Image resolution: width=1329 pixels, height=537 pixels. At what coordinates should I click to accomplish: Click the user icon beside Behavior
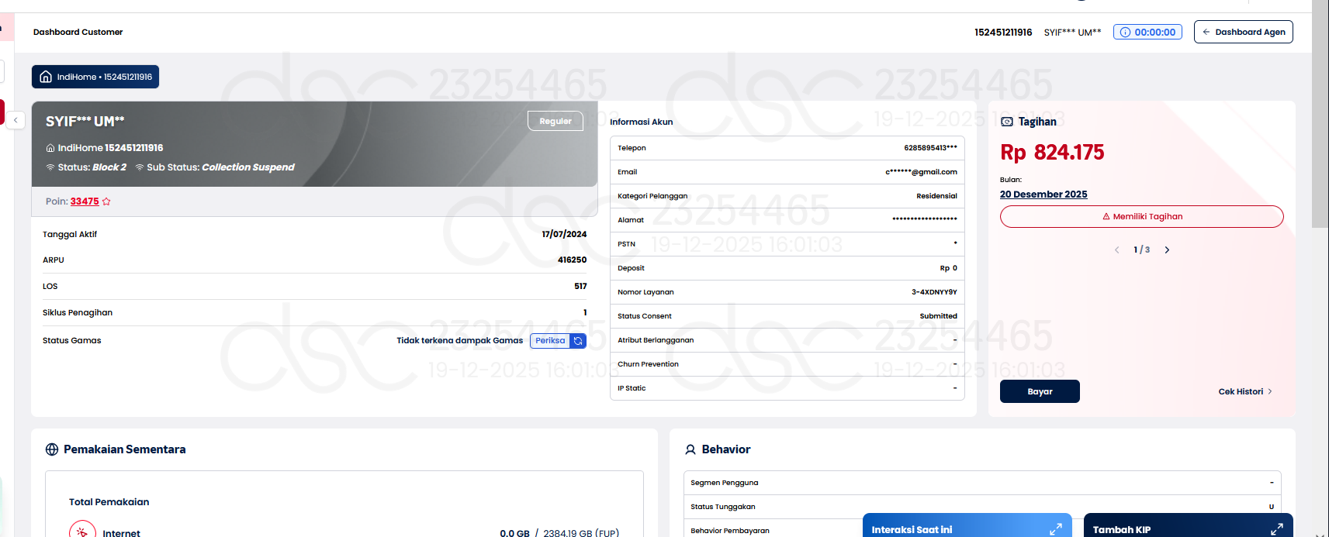[x=690, y=449]
